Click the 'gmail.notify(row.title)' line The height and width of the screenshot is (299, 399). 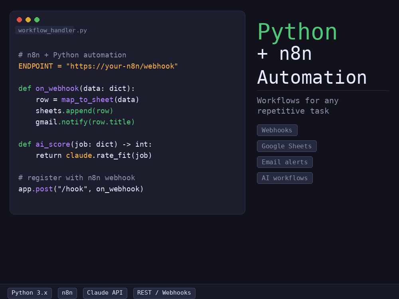tap(85, 122)
